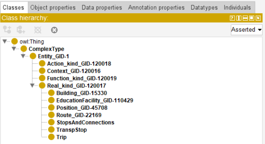Collapse the Entity_GID-1 node arrow

pyautogui.click(x=23, y=56)
